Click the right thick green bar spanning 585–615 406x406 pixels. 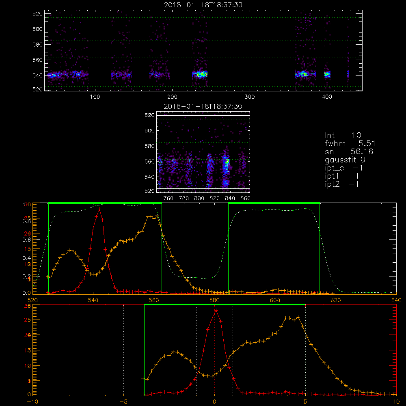274,203
